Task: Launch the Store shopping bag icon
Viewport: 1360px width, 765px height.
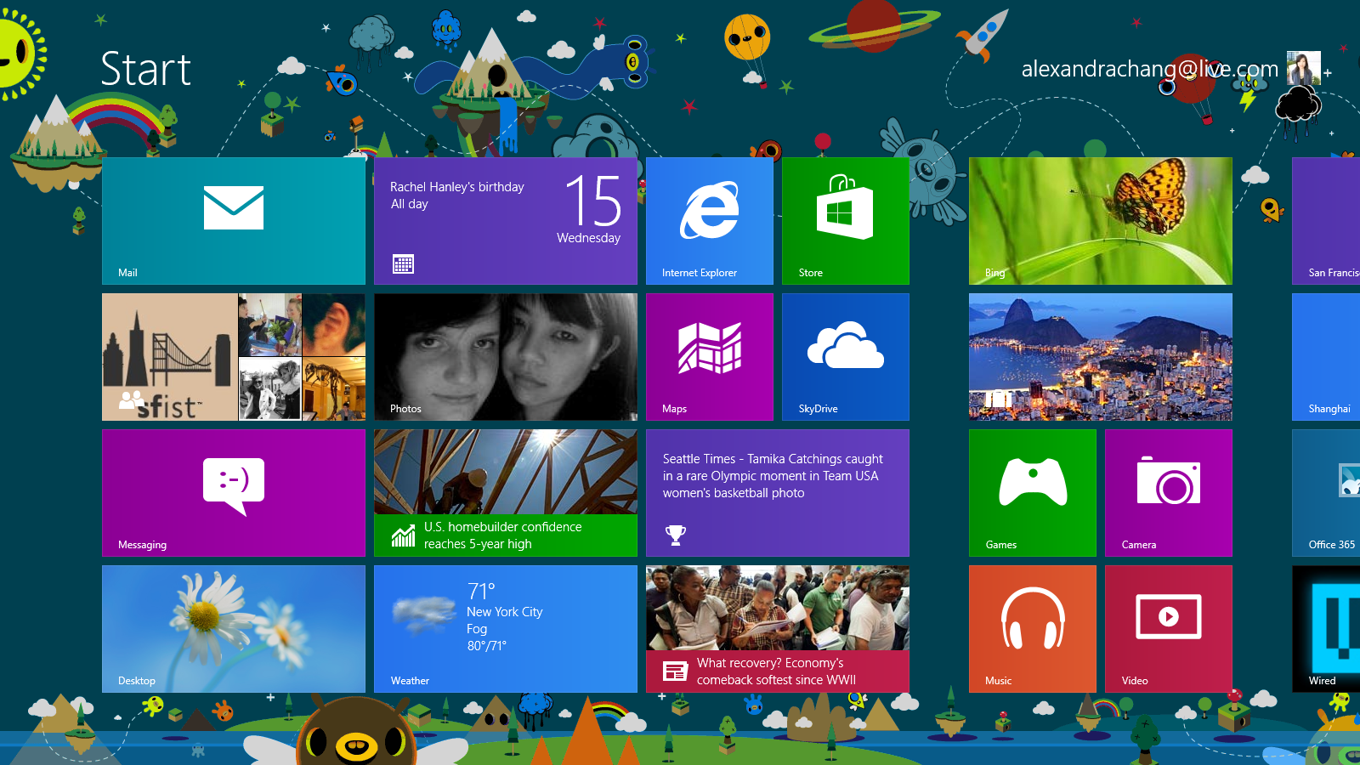Action: click(x=844, y=207)
